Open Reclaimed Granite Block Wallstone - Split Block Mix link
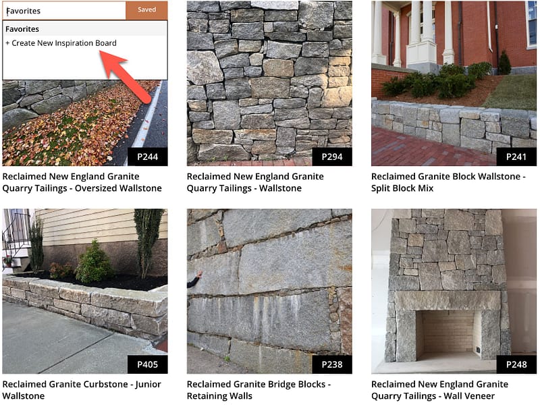 point(448,182)
